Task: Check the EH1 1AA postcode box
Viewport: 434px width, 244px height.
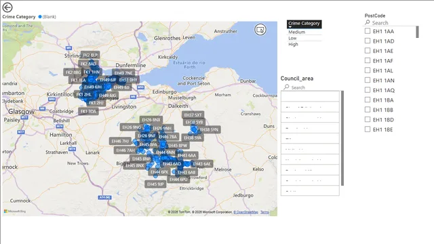Action: (368, 31)
